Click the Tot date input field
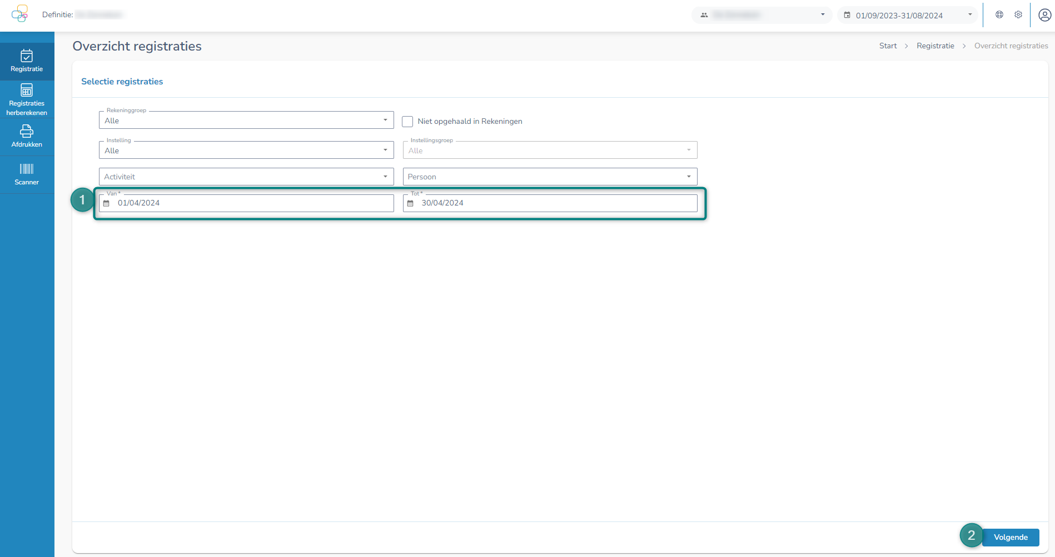This screenshot has height=557, width=1055. [556, 203]
